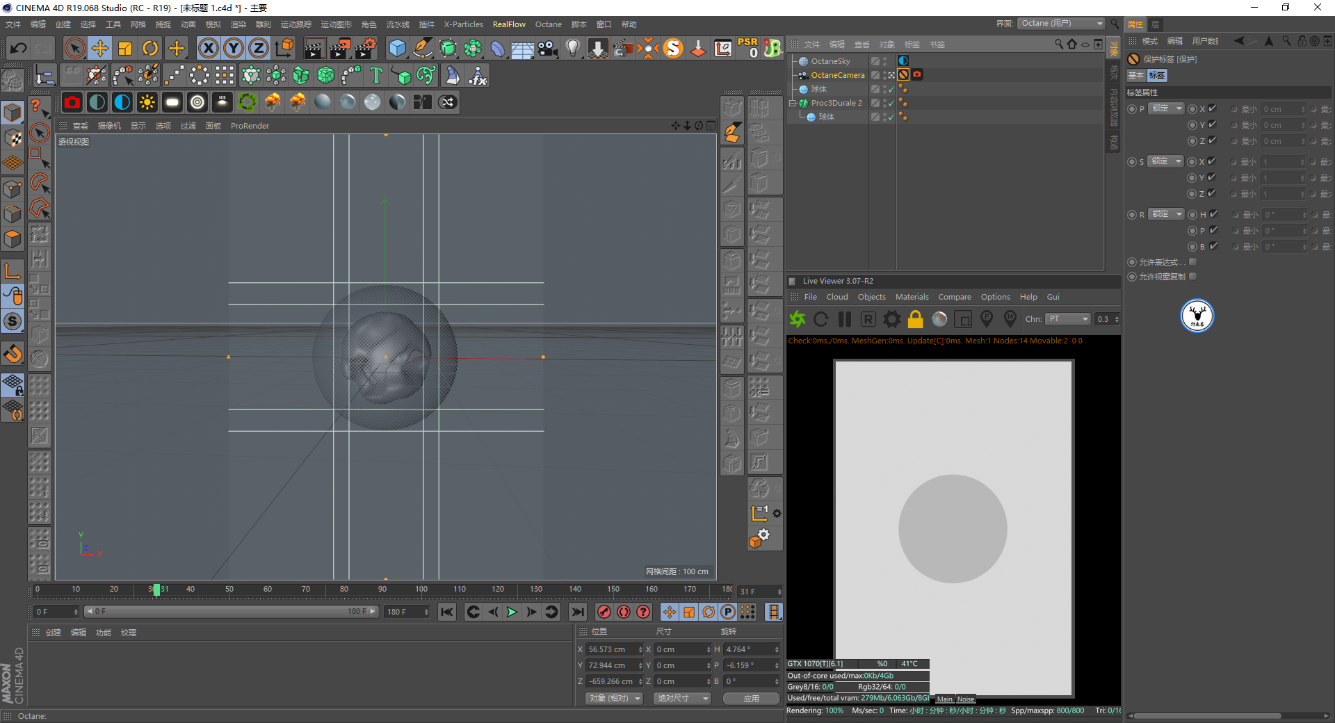The width and height of the screenshot is (1335, 723).
Task: Open the Chn PT kernel dropdown
Action: [1069, 319]
